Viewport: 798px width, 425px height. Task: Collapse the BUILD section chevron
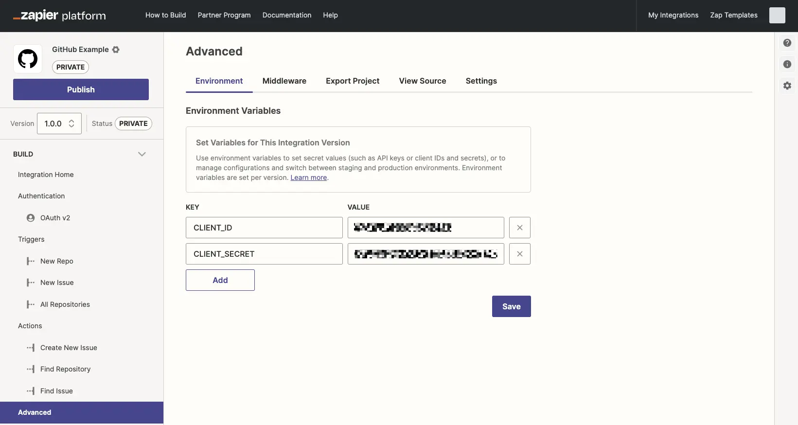[142, 154]
